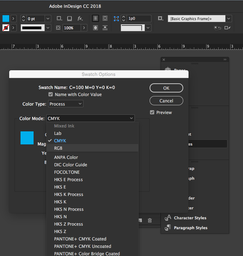Click the 1p0 corner size field

tap(139, 19)
